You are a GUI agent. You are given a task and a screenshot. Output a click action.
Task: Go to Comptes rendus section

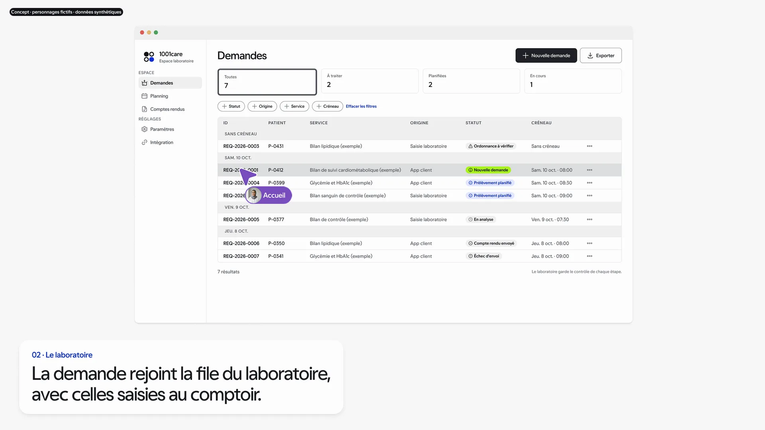pos(170,109)
